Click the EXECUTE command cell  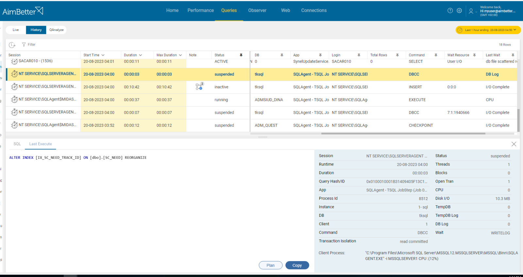[417, 100]
